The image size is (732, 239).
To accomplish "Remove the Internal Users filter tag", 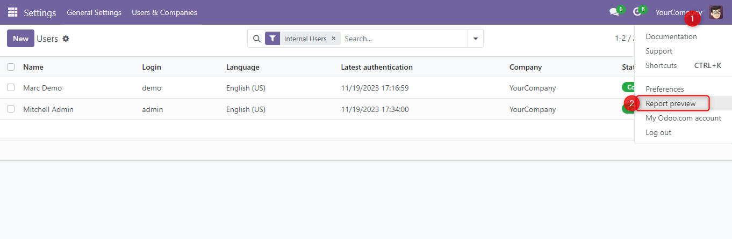I will pyautogui.click(x=333, y=39).
